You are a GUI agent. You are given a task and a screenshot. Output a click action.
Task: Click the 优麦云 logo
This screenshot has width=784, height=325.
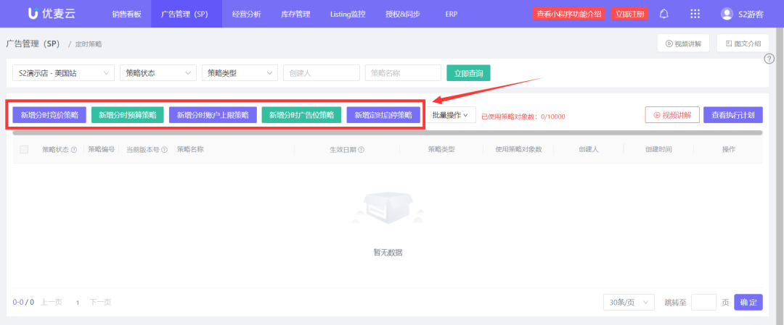click(51, 14)
